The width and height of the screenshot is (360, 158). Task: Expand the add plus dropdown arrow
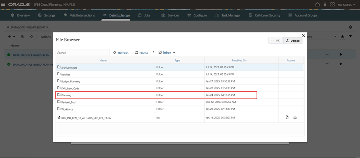[x=14, y=37]
